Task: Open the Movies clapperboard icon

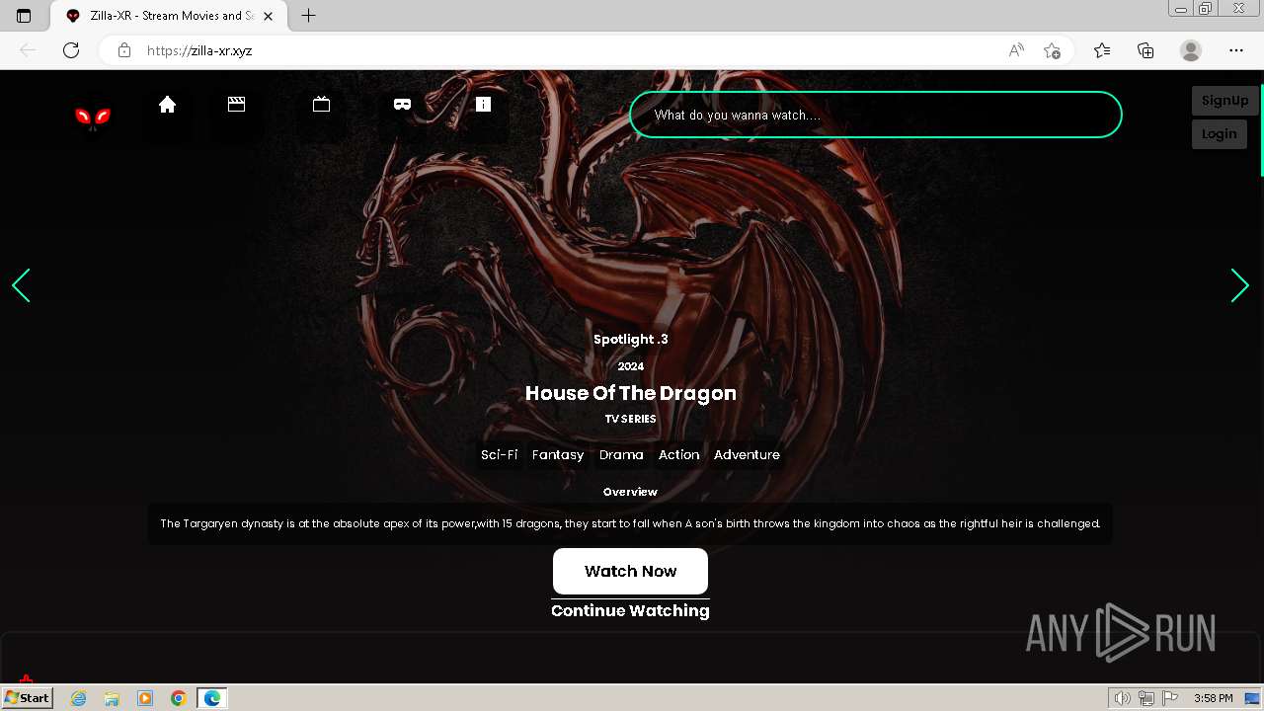Action: [x=236, y=104]
